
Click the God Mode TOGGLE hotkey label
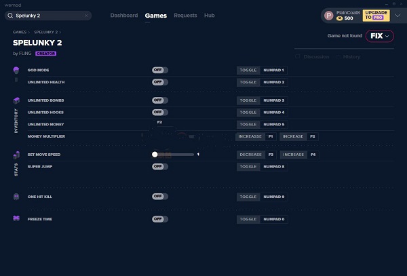point(248,71)
